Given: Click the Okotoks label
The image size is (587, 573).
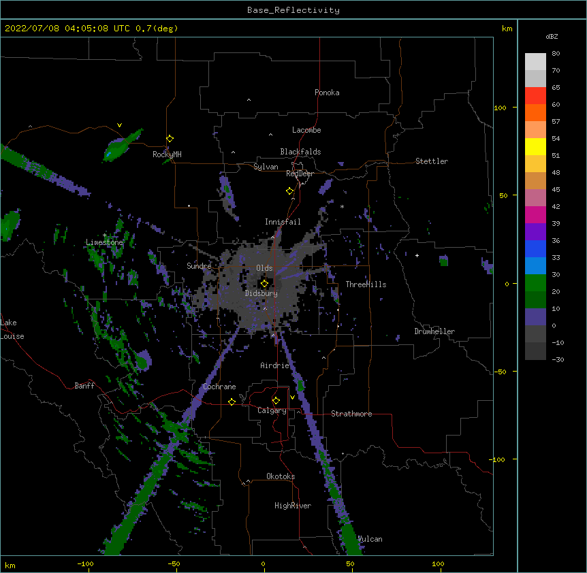Looking at the screenshot, I should [x=281, y=476].
